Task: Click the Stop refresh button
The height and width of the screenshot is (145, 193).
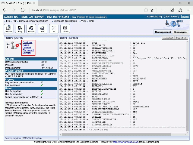Action: [181, 38]
